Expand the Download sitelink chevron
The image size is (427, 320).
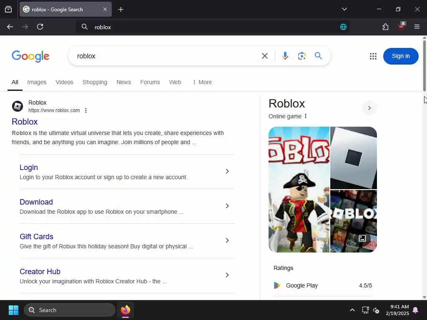point(227,206)
